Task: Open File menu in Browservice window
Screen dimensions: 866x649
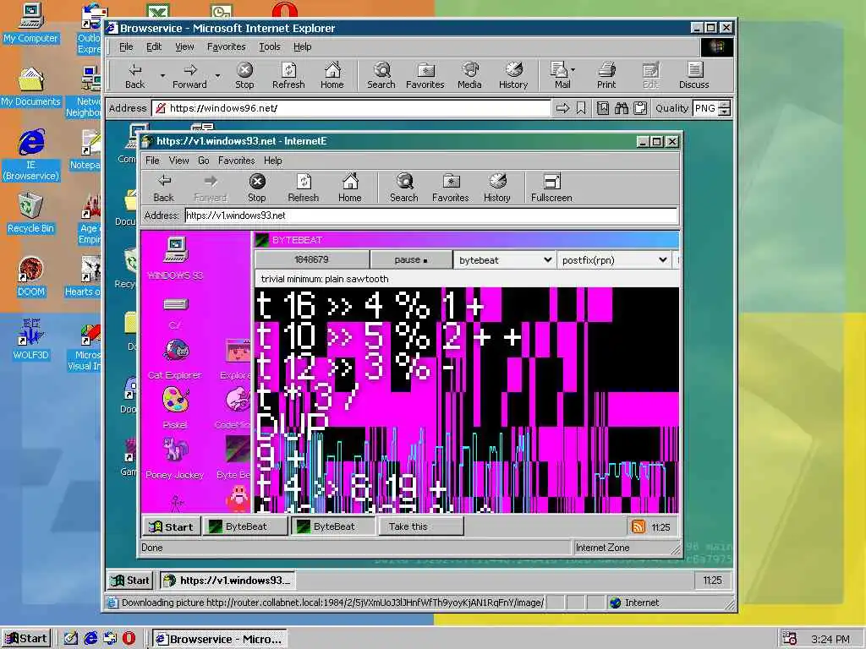Action: (126, 47)
